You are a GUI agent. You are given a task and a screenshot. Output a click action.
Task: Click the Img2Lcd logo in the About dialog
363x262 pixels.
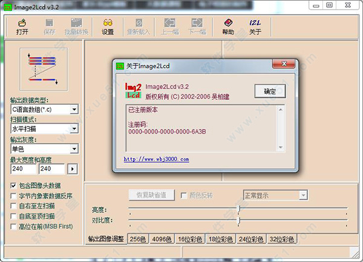tap(133, 91)
